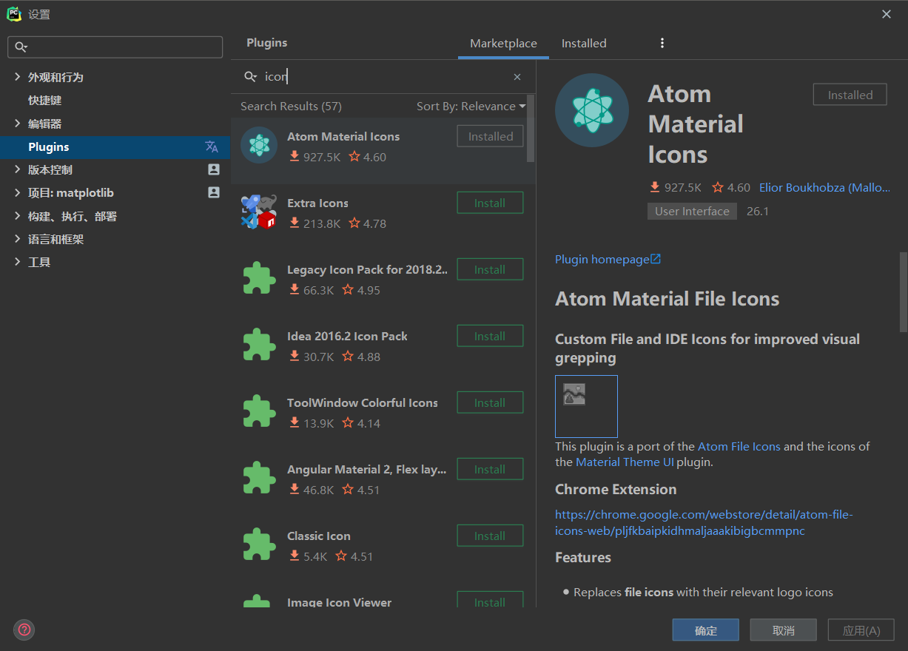Click the project-level icon beside 版本控制
The image size is (908, 651).
point(214,169)
